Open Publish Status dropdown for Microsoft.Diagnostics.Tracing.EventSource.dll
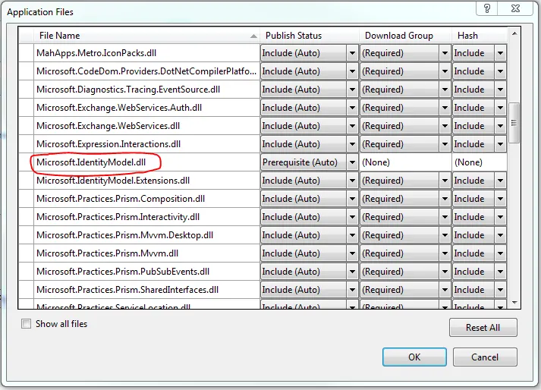The width and height of the screenshot is (541, 390). click(352, 90)
